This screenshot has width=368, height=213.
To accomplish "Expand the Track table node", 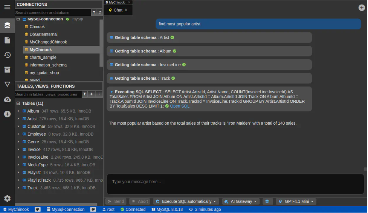I will [x=18, y=188].
